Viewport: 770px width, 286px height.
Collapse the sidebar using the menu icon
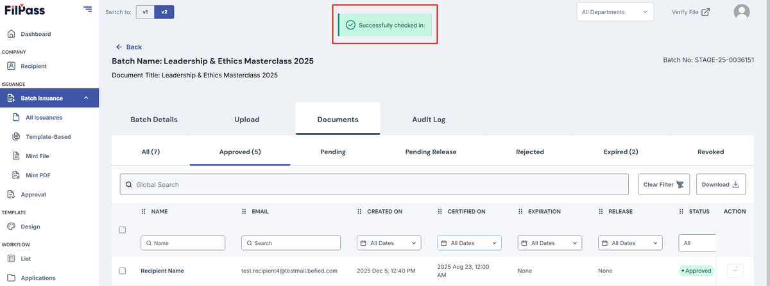(88, 9)
